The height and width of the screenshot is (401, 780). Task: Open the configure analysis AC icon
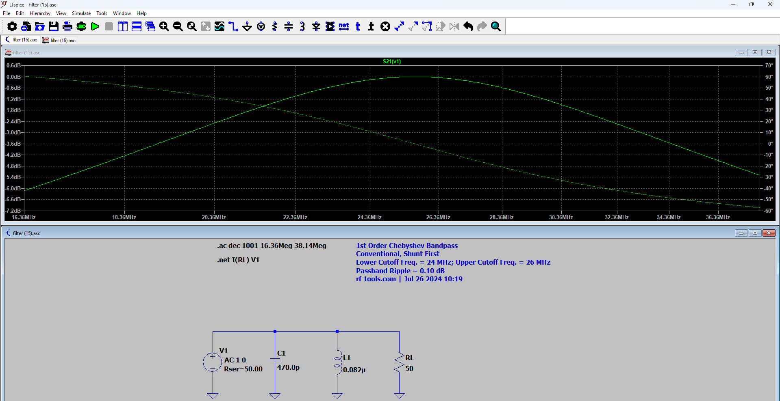81,26
